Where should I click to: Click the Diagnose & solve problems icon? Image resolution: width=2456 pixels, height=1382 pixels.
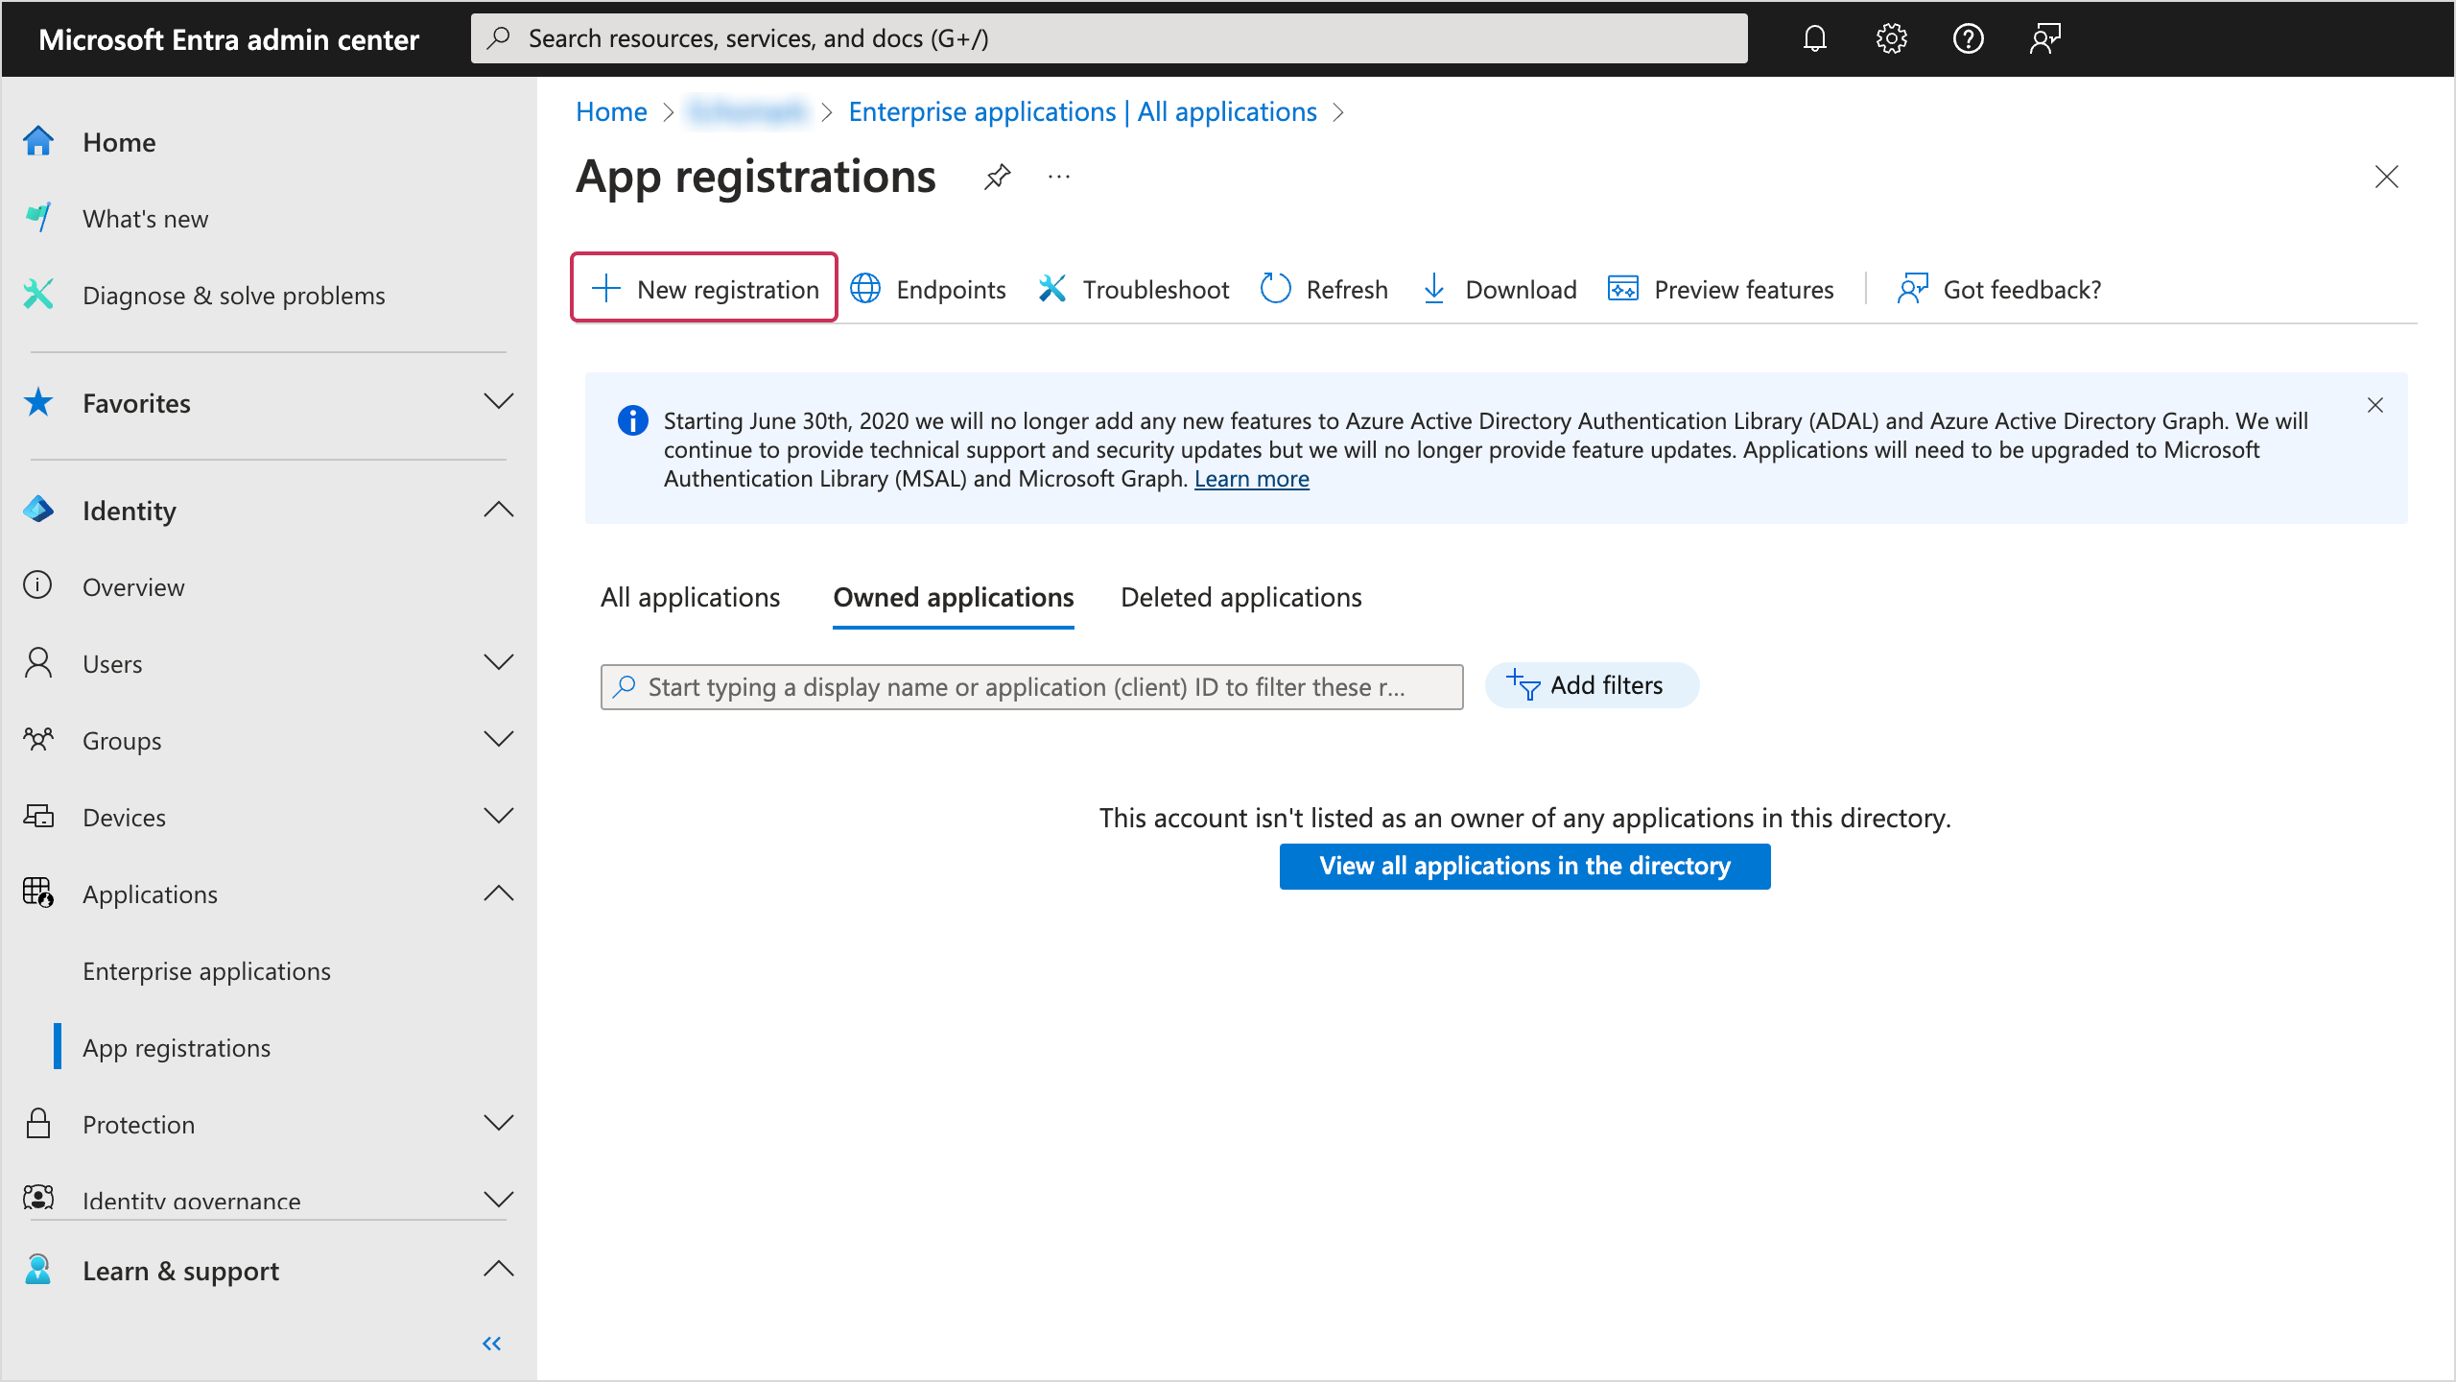(38, 294)
